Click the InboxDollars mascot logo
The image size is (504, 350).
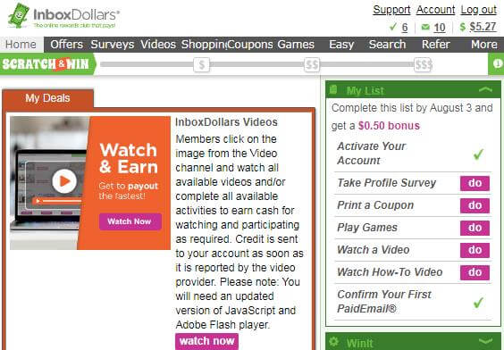point(19,15)
